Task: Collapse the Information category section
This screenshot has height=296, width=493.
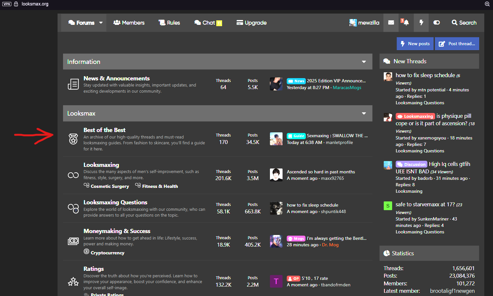Action: (x=364, y=62)
